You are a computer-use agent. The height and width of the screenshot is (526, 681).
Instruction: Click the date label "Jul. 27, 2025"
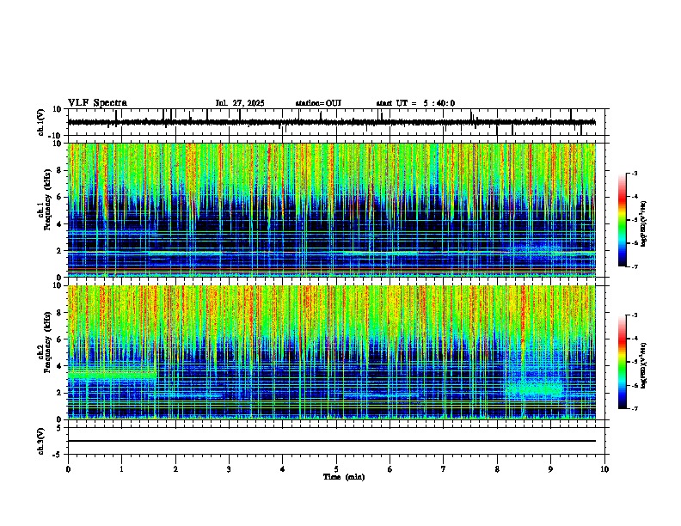coord(240,103)
